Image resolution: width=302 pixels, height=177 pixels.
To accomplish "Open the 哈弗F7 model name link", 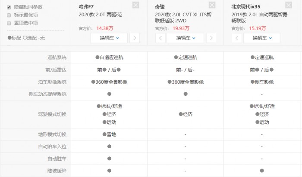I will [x=86, y=6].
